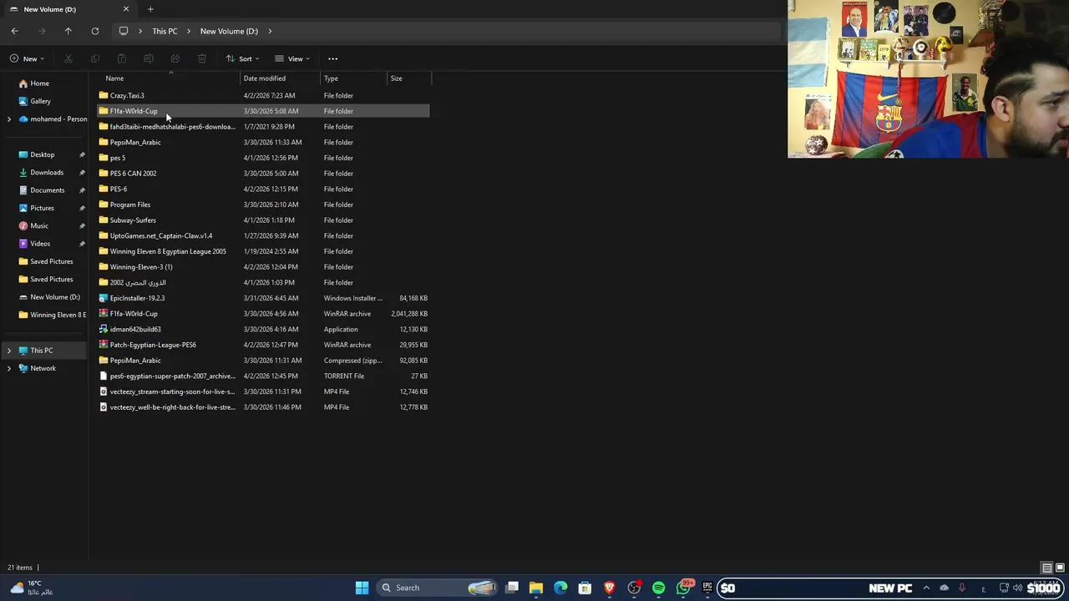Image resolution: width=1069 pixels, height=601 pixels.
Task: Open the New item dropdown
Action: click(x=28, y=58)
